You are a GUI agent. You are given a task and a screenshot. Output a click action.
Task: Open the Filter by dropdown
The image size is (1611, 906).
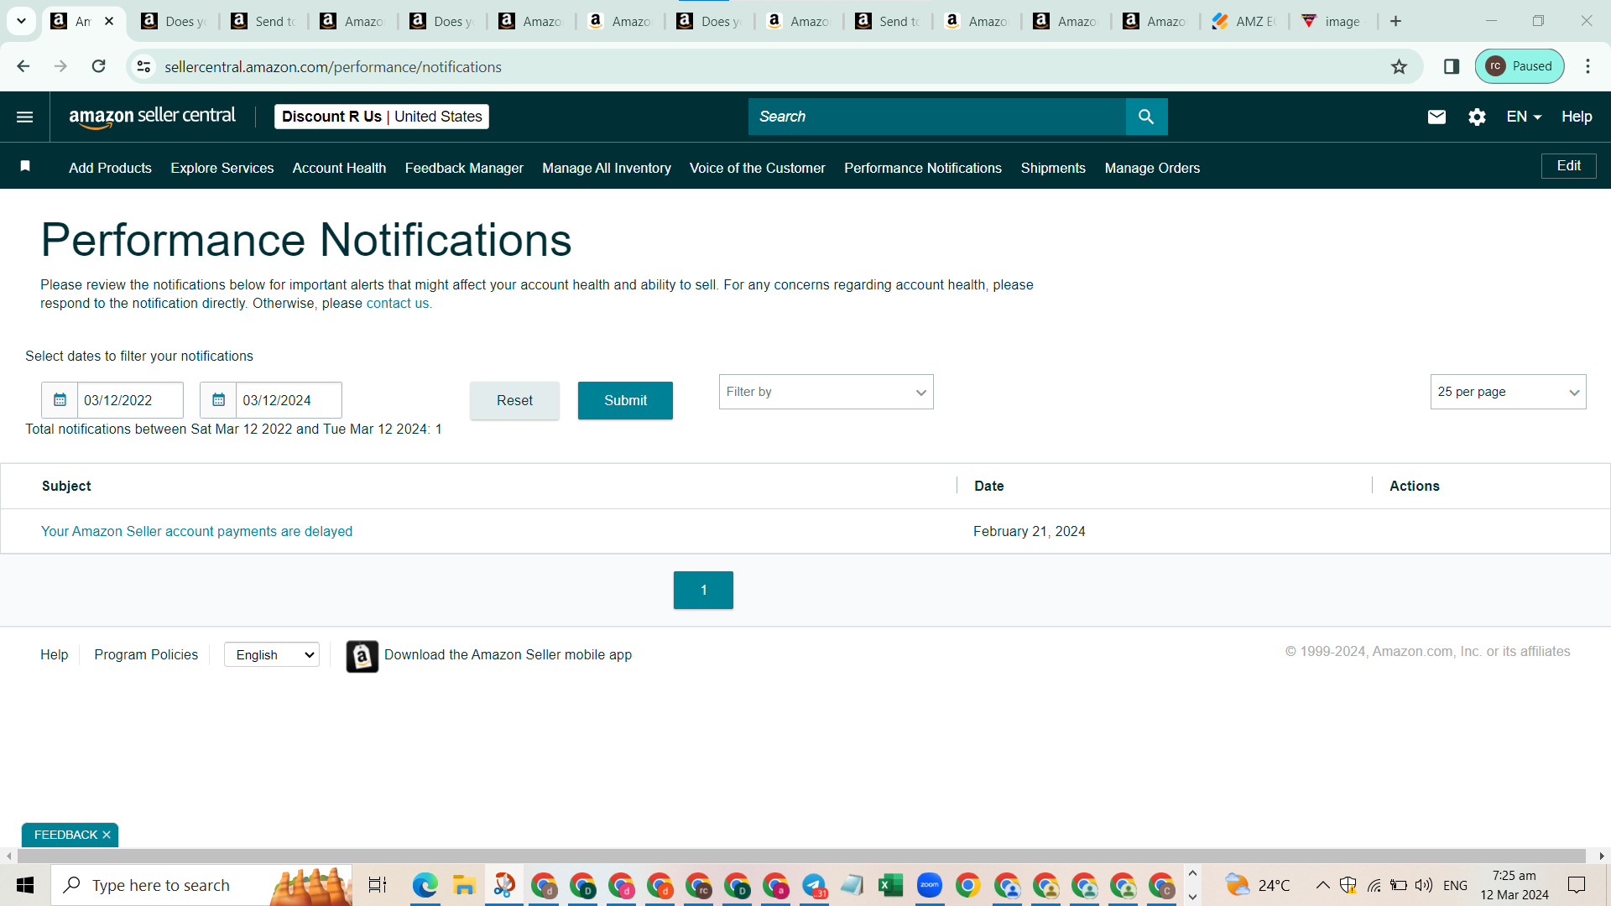point(826,392)
